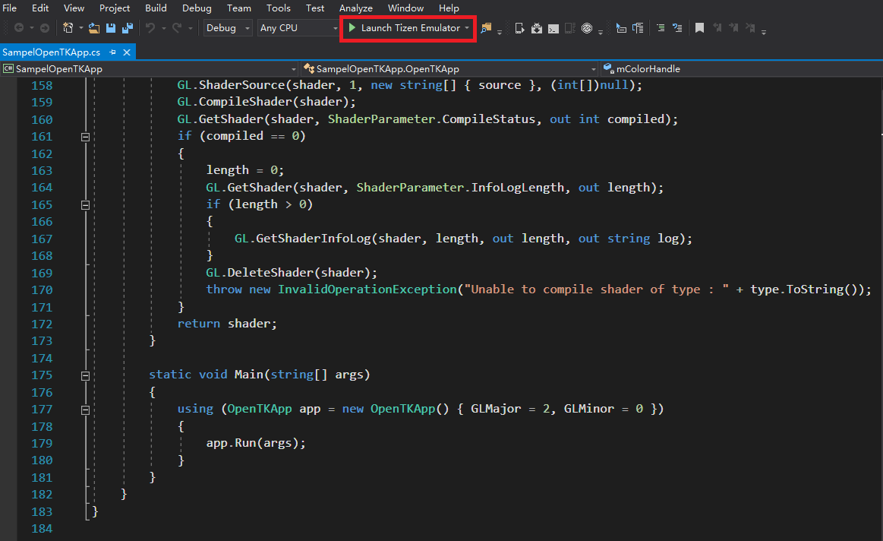Open the Debug menu
This screenshot has height=541, width=883.
pos(196,8)
